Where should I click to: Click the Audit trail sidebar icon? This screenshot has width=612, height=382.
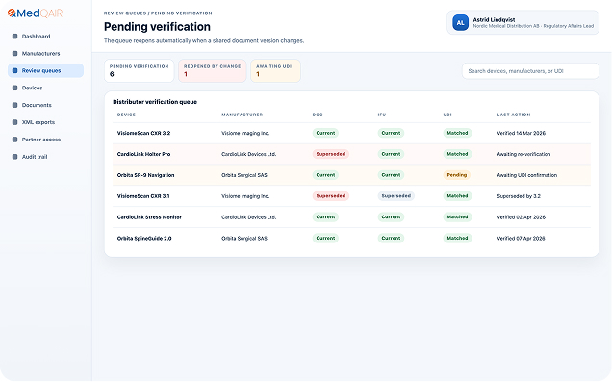click(x=14, y=157)
